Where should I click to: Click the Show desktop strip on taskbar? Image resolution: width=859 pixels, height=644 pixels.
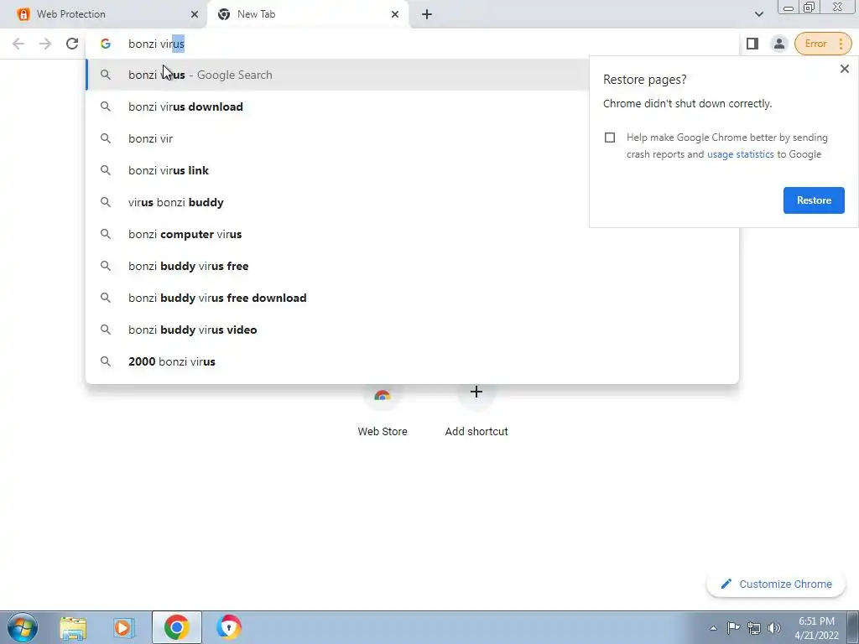point(852,627)
